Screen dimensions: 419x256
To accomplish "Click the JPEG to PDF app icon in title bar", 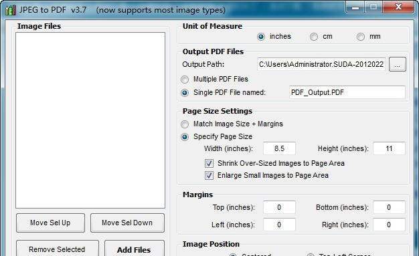I will 11,10.
